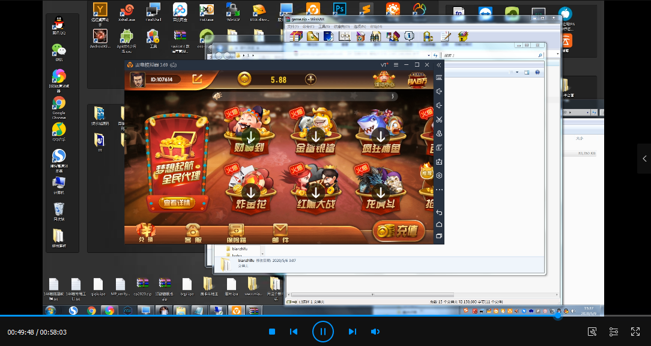Skip to the next video
The width and height of the screenshot is (651, 346).
coord(353,332)
